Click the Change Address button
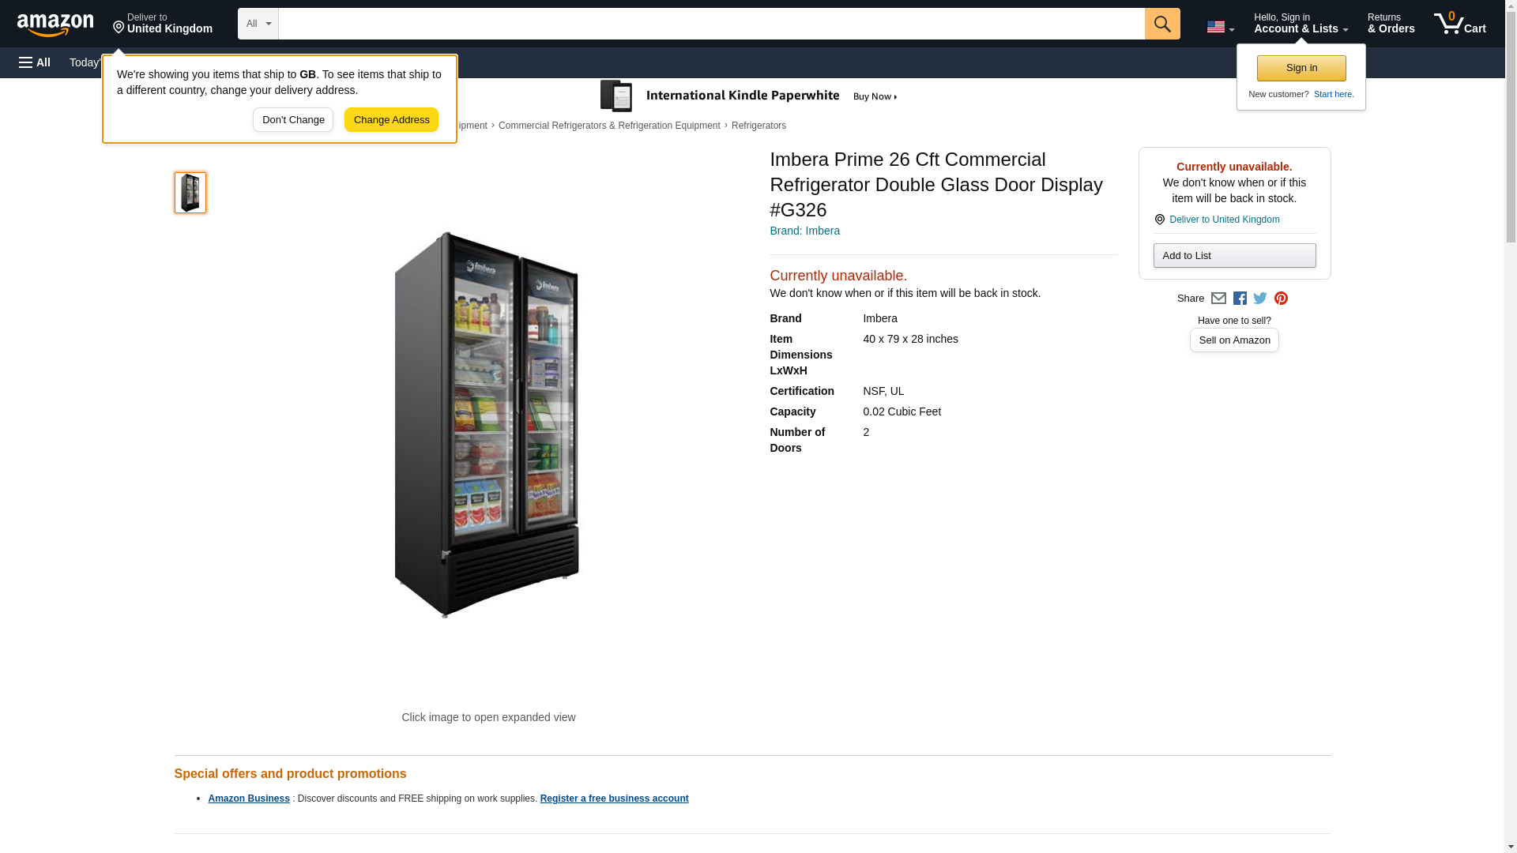1517x853 pixels. 391,120
